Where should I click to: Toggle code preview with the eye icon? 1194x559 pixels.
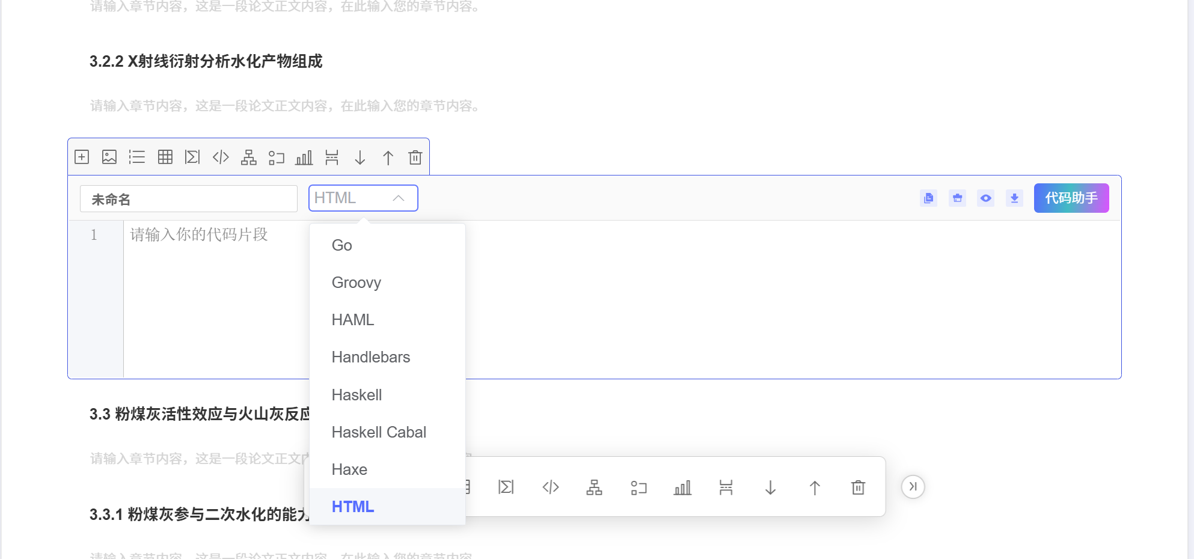[985, 198]
